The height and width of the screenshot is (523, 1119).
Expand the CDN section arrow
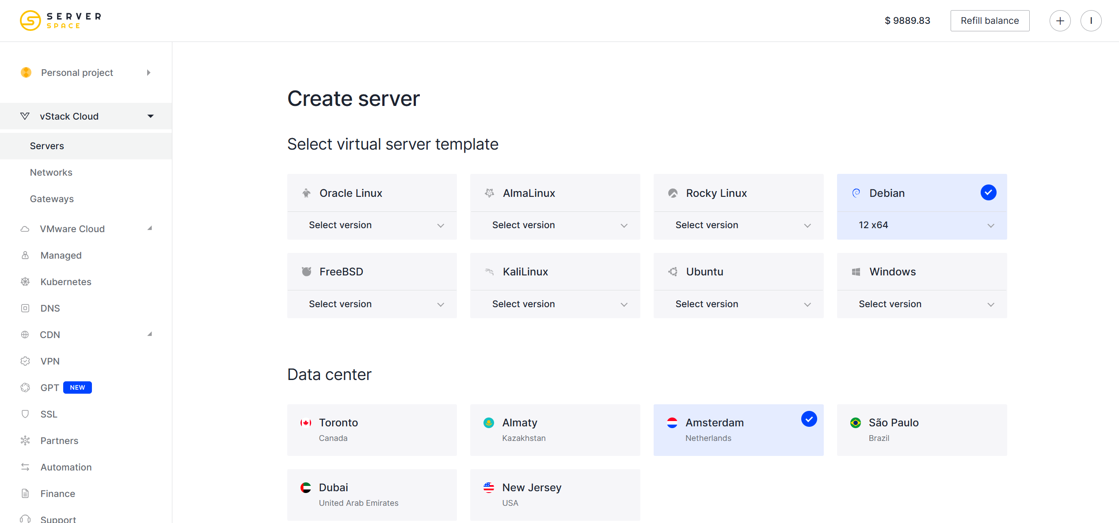click(x=150, y=334)
